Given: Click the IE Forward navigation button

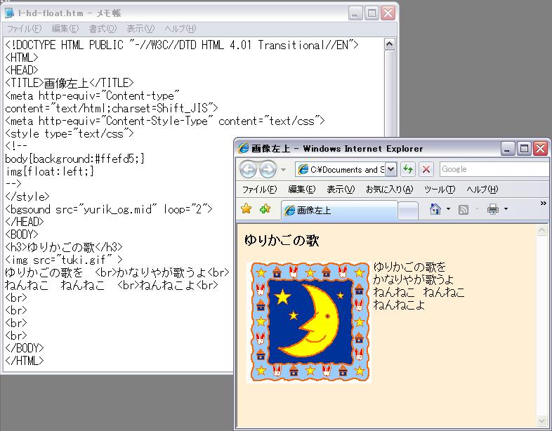Looking at the screenshot, I should 268,170.
